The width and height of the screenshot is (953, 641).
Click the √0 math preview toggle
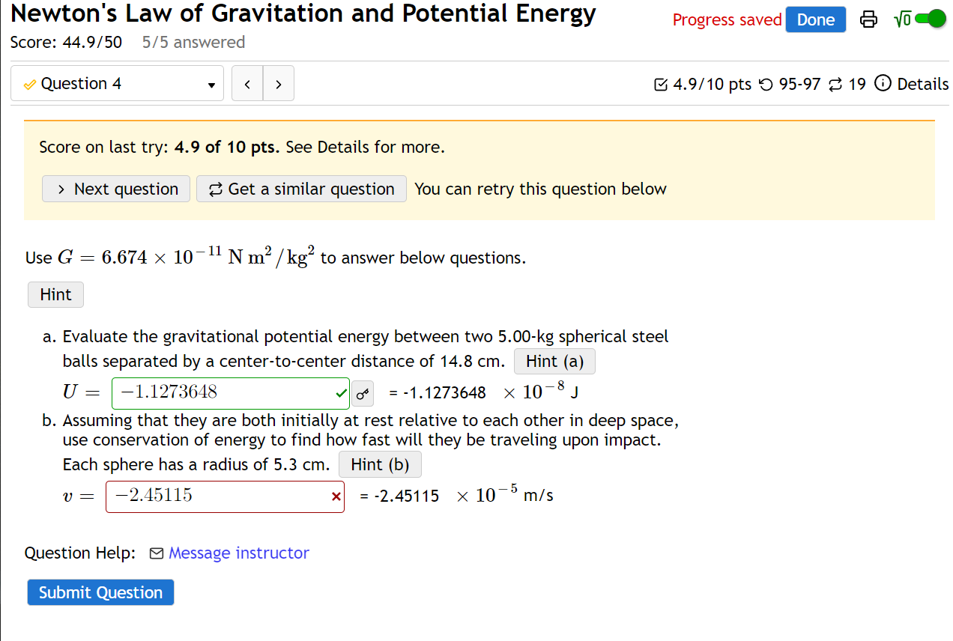[x=902, y=17]
